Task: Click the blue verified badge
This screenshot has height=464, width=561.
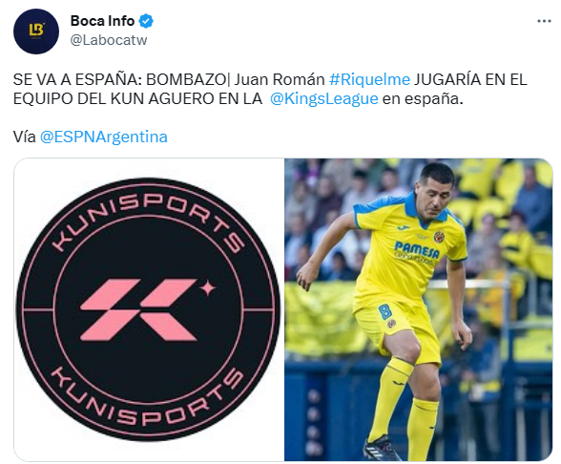Action: coord(146,21)
